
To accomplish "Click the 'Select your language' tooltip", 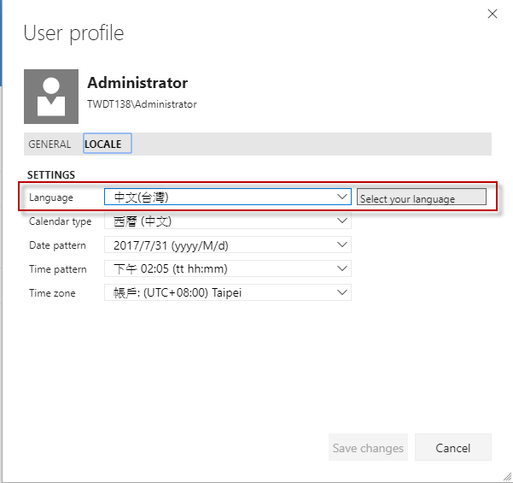I will tap(421, 198).
